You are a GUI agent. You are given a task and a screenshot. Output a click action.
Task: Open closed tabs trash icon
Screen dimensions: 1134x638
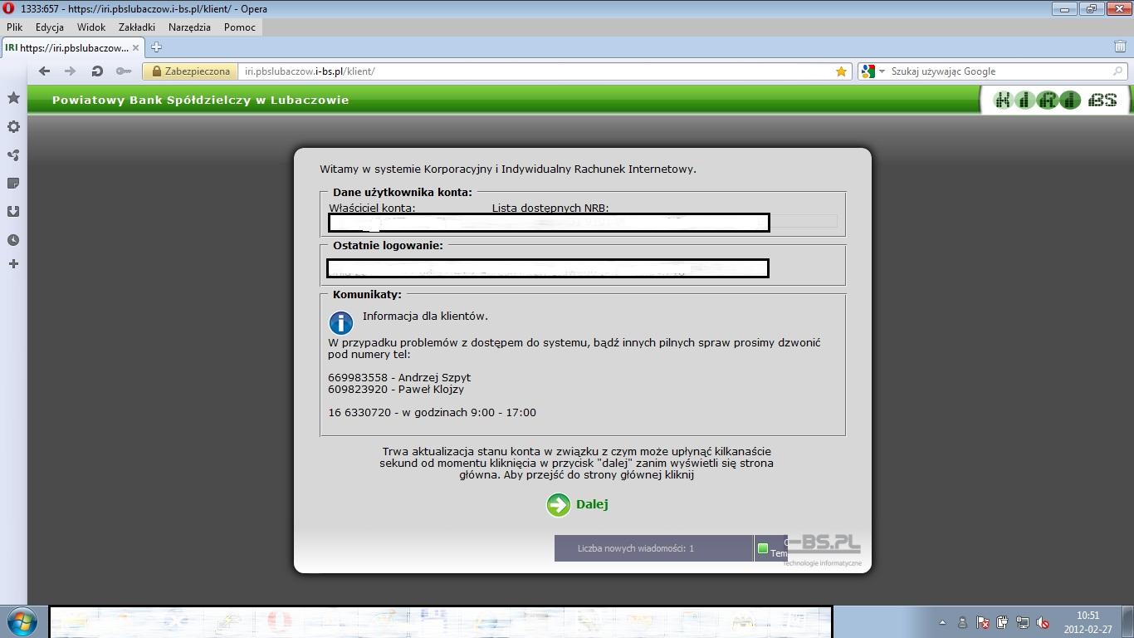(x=1120, y=47)
